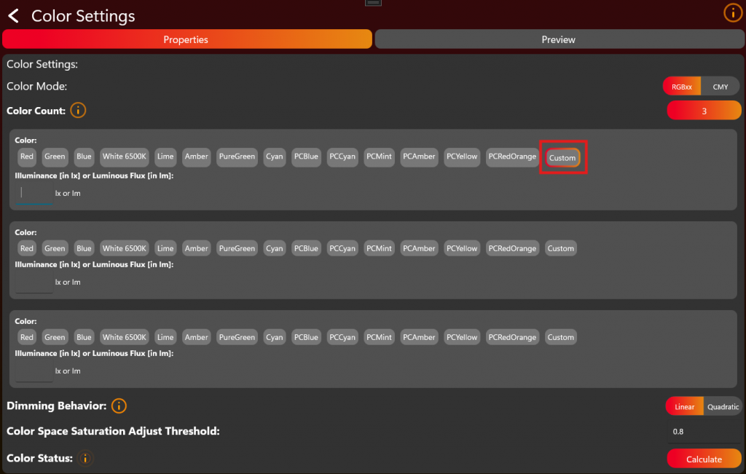
Task: Edit the Saturation Adjust Threshold value field
Action: [703, 432]
